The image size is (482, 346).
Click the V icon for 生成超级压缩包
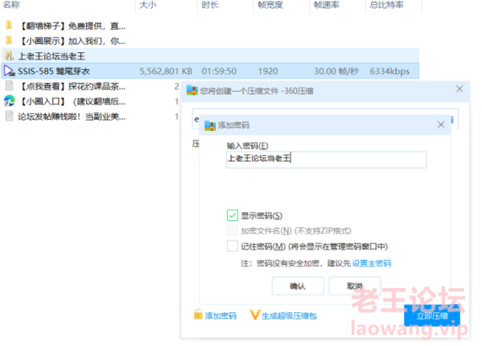[x=254, y=315]
